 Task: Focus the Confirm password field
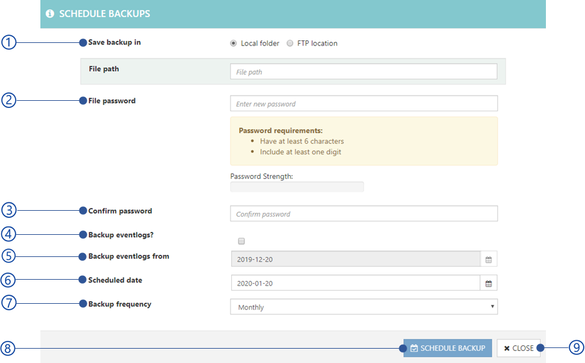coord(364,213)
